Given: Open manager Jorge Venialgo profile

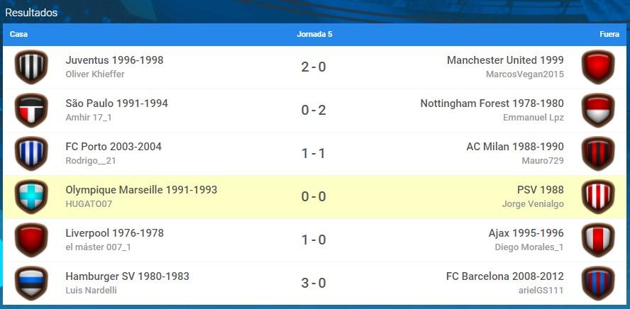Looking at the screenshot, I should point(533,204).
